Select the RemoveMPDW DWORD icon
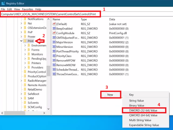This screenshot has height=130, width=173. tap(54, 61)
